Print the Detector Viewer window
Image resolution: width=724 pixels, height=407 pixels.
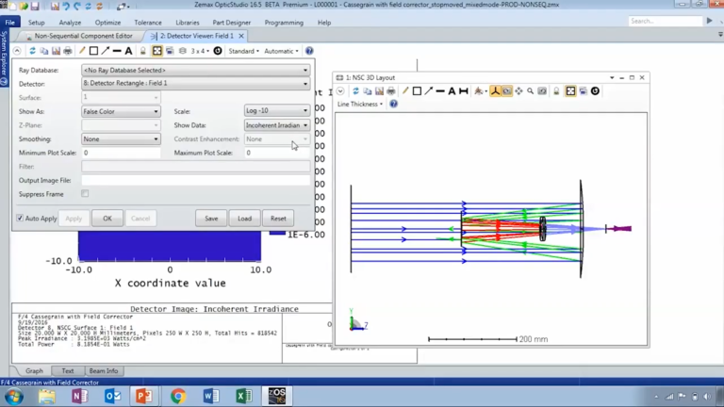click(68, 51)
